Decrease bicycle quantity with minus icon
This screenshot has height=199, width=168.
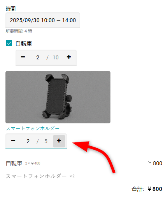23,57
